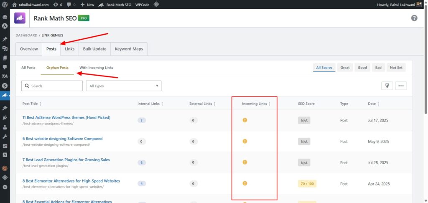428x203 pixels.
Task: Filter posts by Bad score
Action: pyautogui.click(x=378, y=68)
